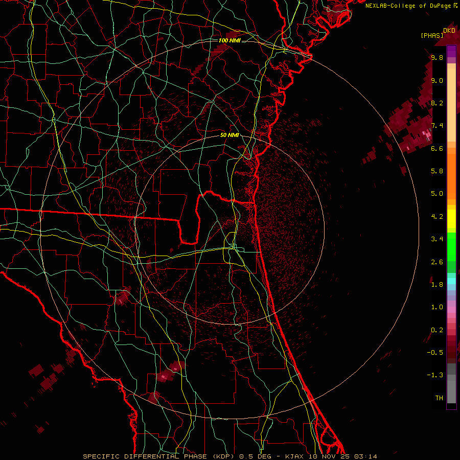Screen dimensions: 460x460
Task: Click the 5.8 scale value
Action: (x=437, y=171)
